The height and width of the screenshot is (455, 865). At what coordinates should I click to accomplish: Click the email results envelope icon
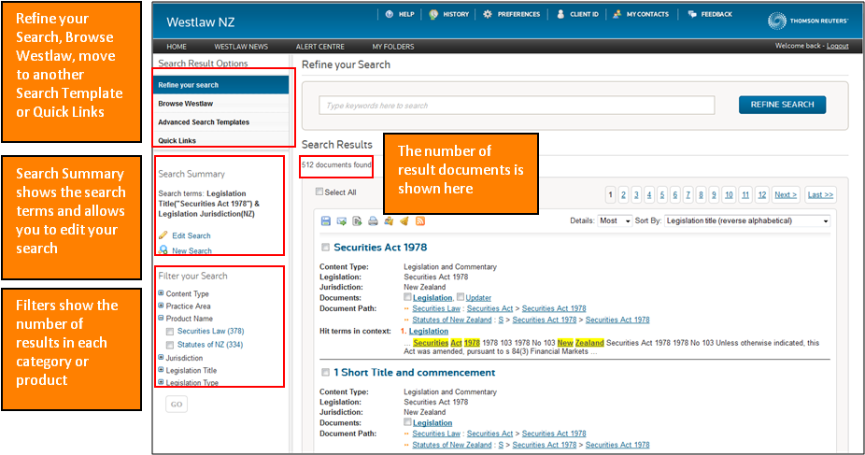[342, 221]
